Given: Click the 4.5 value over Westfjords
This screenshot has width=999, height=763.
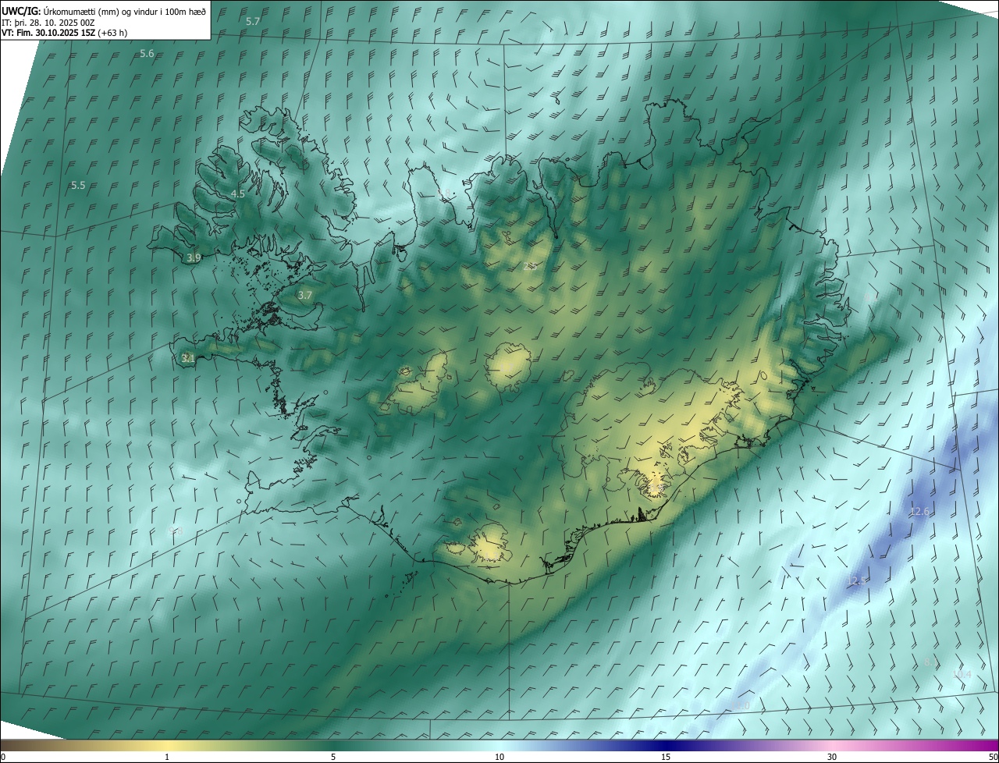Looking at the screenshot, I should coord(238,193).
